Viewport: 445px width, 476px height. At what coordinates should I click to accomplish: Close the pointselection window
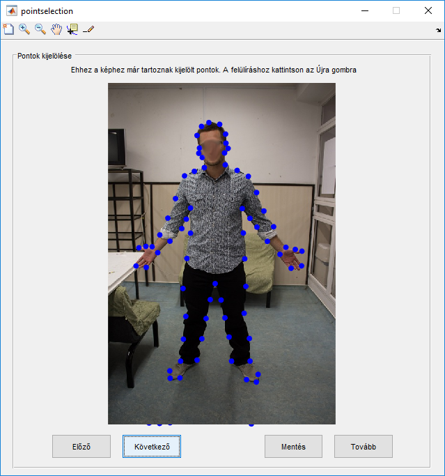point(428,10)
